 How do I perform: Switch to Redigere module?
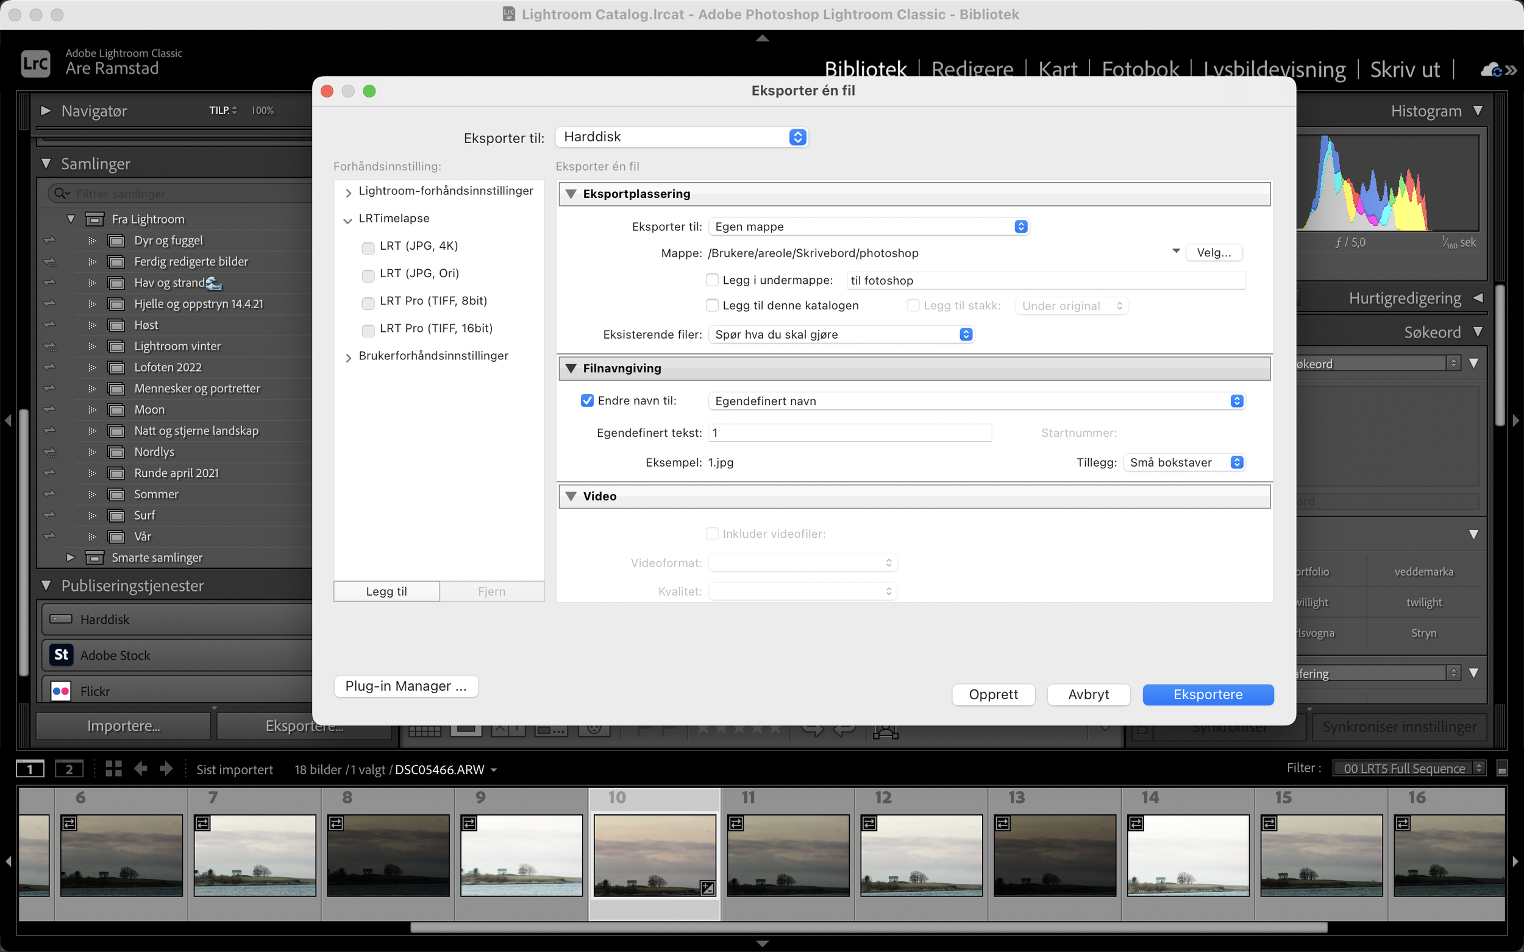pos(972,69)
